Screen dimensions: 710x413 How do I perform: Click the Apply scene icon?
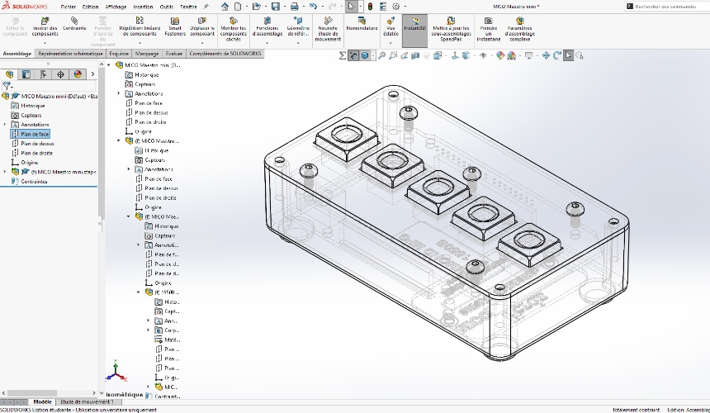[512, 55]
